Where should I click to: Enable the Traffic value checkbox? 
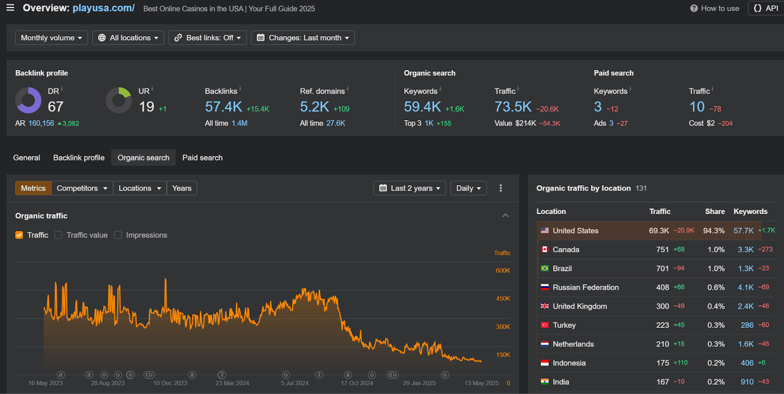click(x=58, y=235)
